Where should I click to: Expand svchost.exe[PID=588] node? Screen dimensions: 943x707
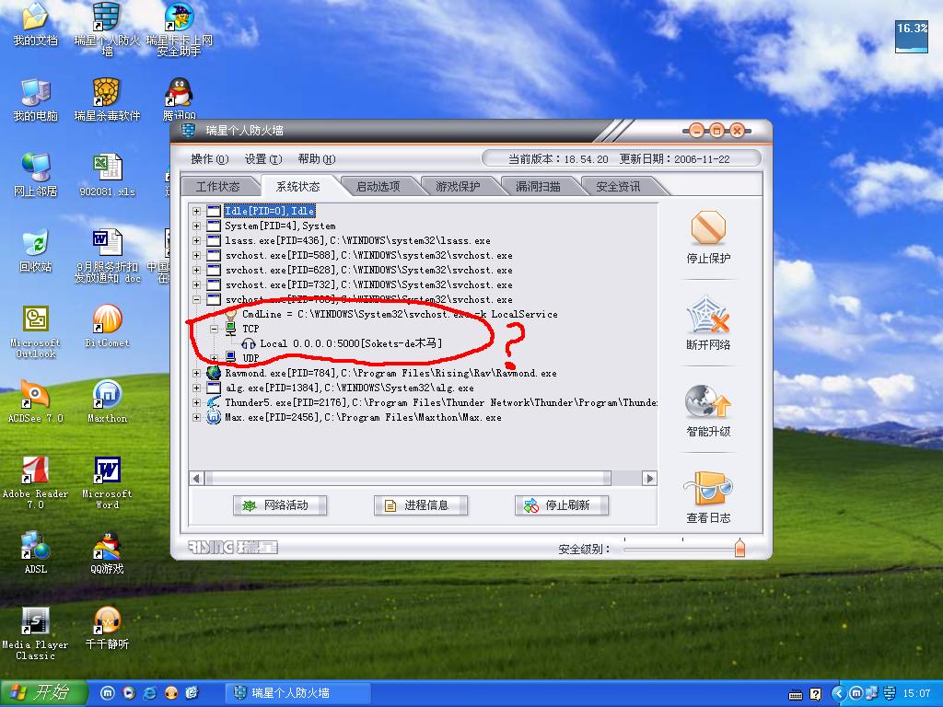(197, 256)
